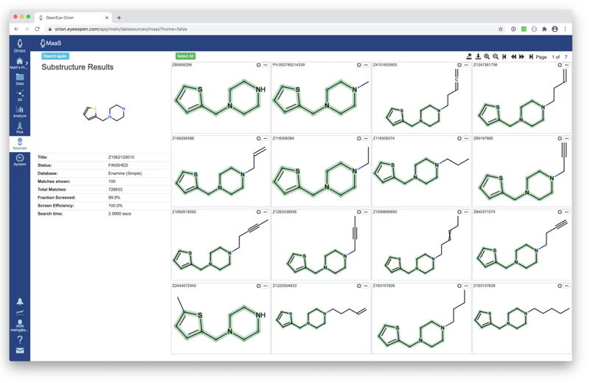Open options menu for Z1699695693 card
This screenshot has width=590, height=383.
[x=466, y=212]
